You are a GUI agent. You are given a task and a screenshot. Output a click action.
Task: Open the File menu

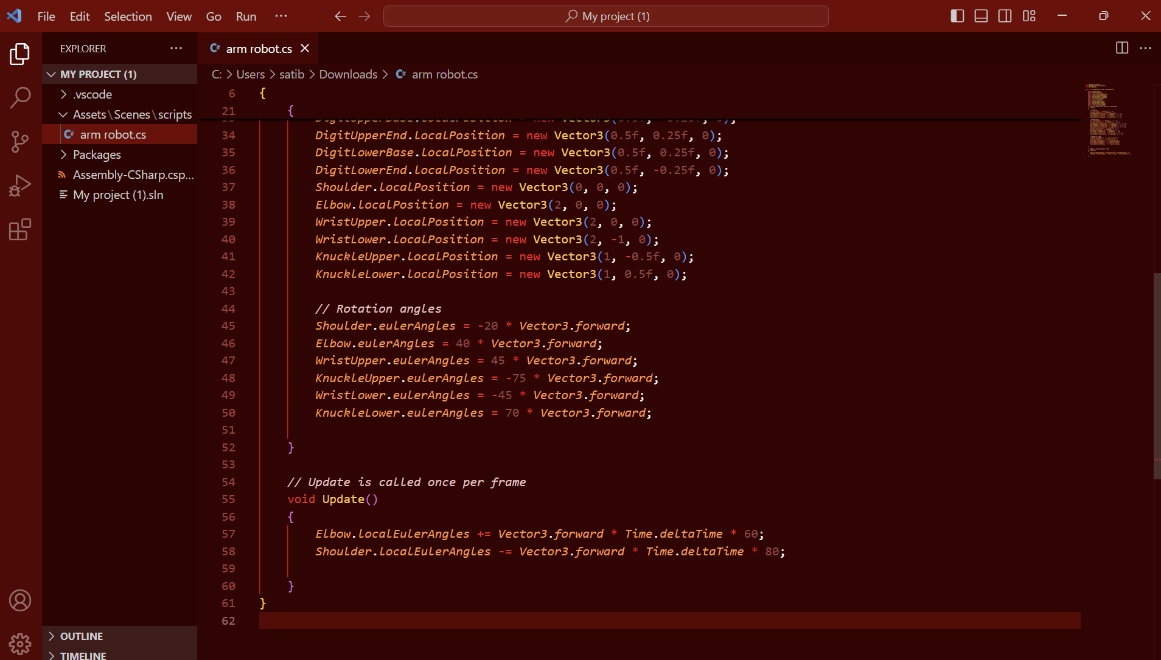pos(46,16)
